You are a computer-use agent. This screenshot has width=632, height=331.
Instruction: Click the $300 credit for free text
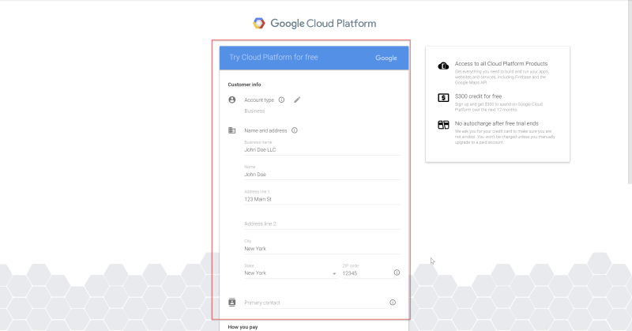pyautogui.click(x=478, y=96)
